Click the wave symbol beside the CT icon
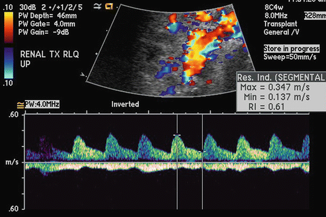326x217 pixels. [97, 7]
